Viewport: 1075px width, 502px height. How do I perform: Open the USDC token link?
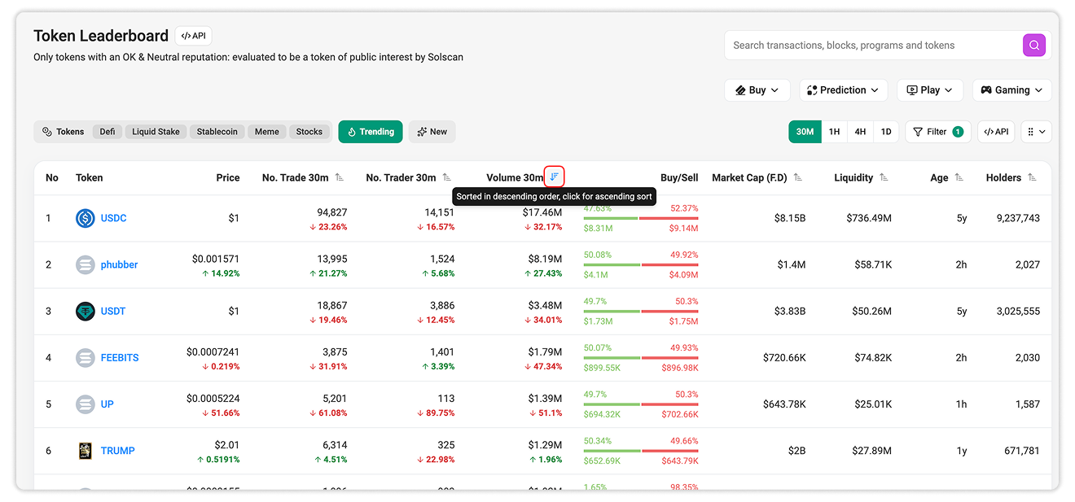point(114,218)
